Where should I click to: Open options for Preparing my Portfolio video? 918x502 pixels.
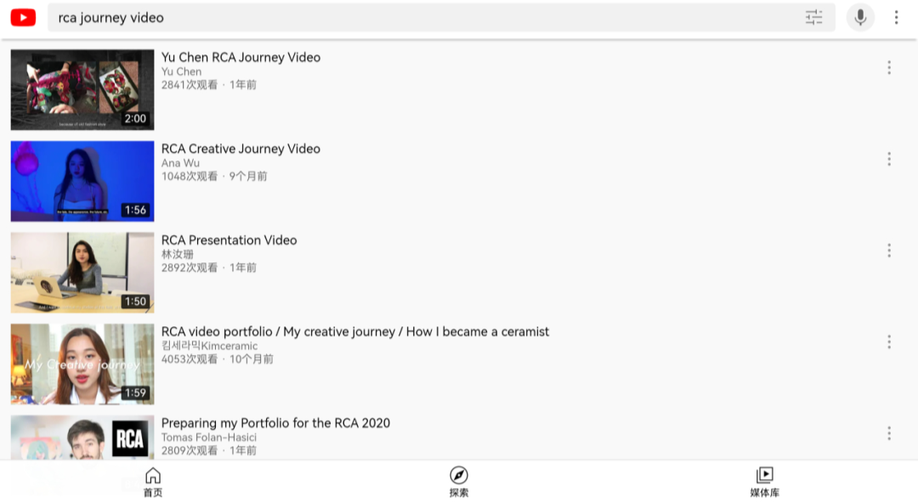889,433
